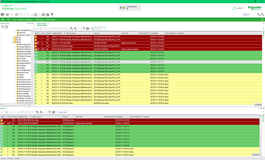Click the acknowledge checkmark in Alarm View toolbar
This screenshot has height=160, width=265.
pyautogui.click(x=37, y=28)
